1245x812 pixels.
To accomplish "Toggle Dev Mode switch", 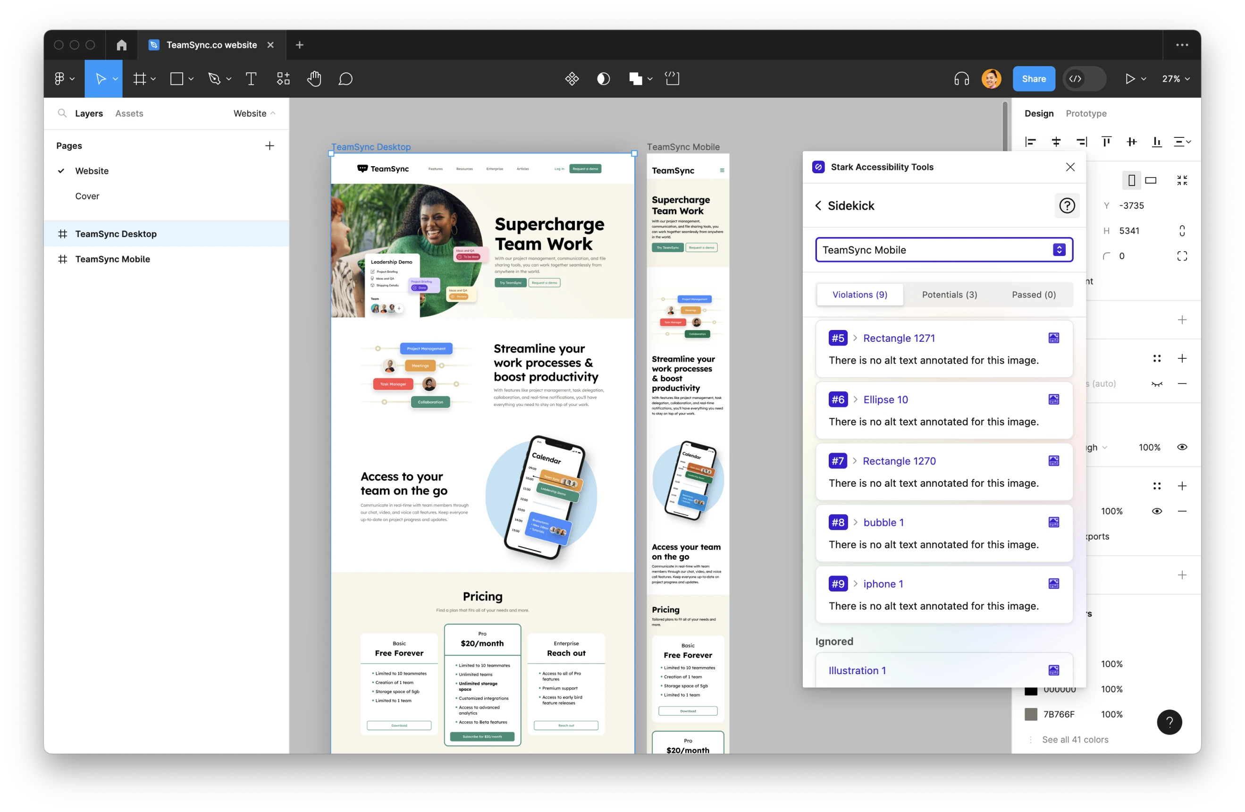I will click(x=1084, y=79).
